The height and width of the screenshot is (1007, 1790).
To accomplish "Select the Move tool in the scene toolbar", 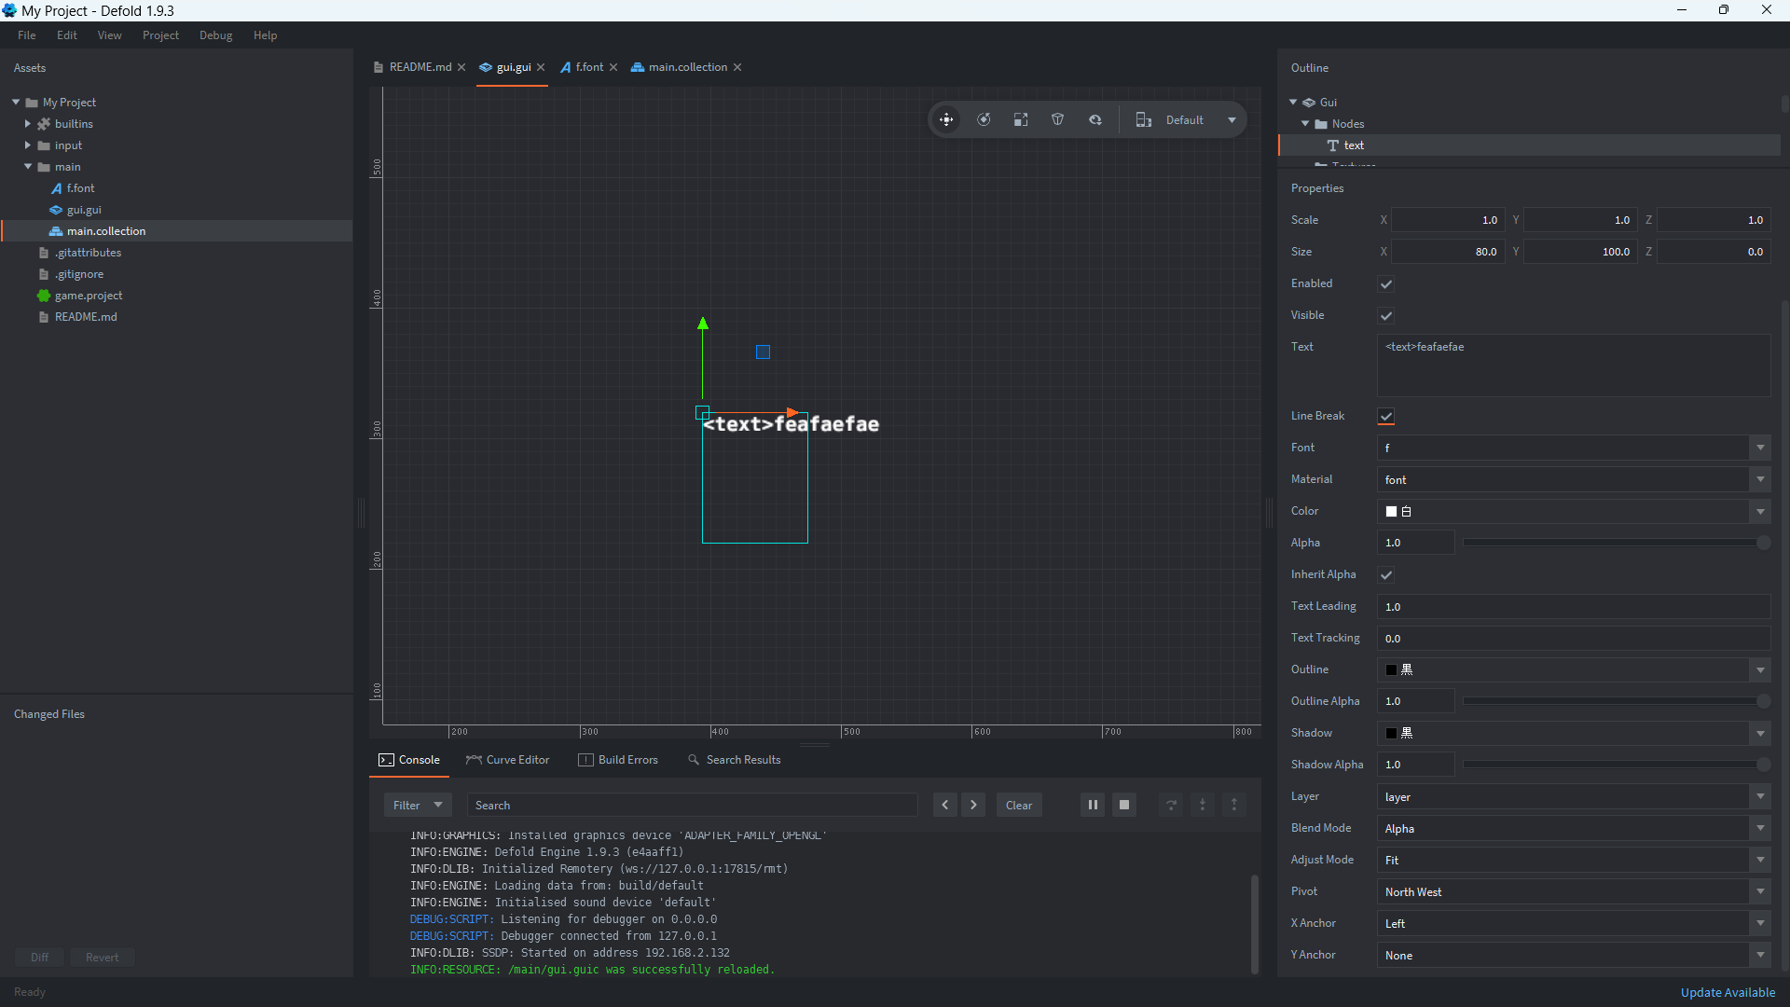I will (x=946, y=119).
